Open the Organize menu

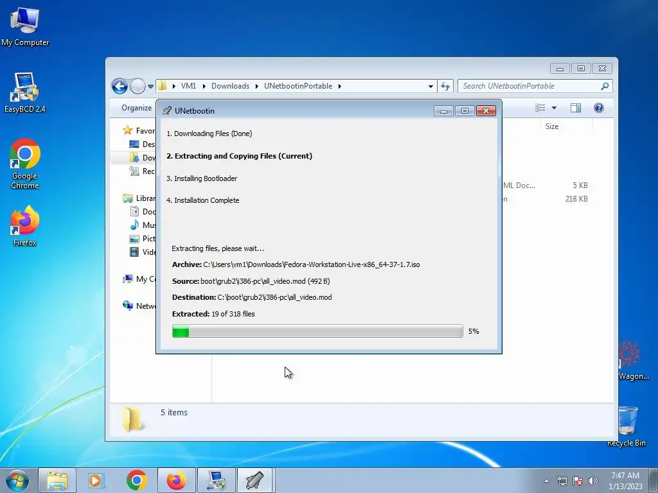click(x=136, y=108)
